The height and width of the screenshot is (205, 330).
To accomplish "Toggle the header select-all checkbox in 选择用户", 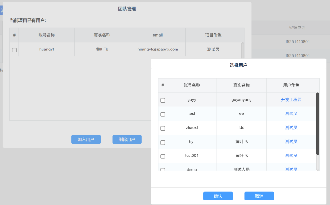I will [163, 85].
